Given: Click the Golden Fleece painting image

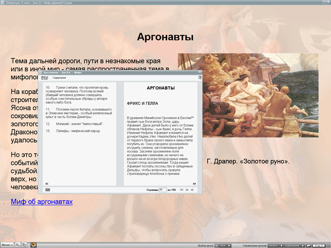Looking at the screenshot, I should point(248,95).
